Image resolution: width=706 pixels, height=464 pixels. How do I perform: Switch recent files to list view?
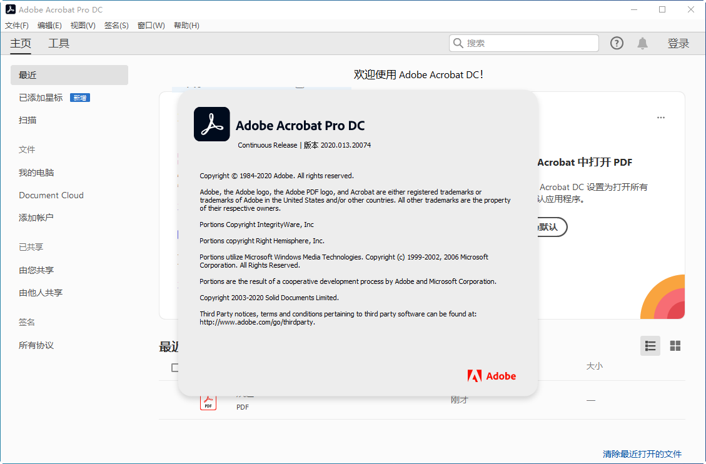click(650, 345)
